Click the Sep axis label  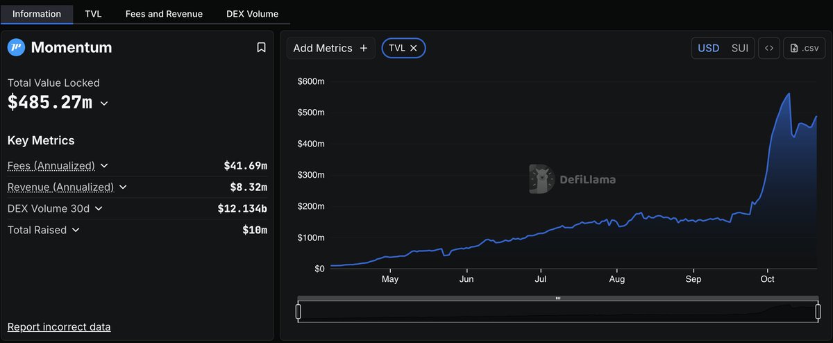[693, 279]
